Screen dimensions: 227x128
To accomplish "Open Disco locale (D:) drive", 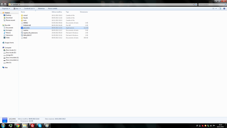I will (11, 53).
